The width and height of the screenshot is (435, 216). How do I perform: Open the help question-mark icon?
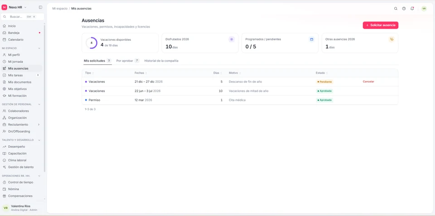[404, 9]
